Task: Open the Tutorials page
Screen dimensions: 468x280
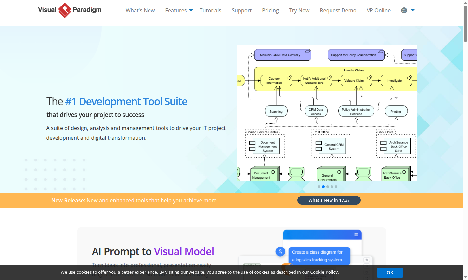Action: pos(210,10)
